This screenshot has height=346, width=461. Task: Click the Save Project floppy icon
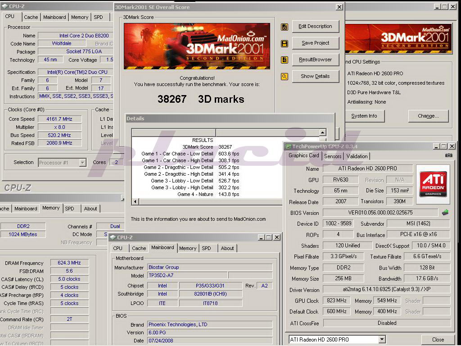[x=285, y=44]
